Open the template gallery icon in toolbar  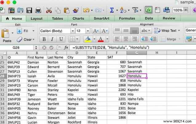(11, 10)
